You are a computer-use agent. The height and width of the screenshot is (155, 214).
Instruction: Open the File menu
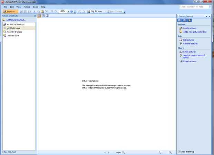[6, 7]
